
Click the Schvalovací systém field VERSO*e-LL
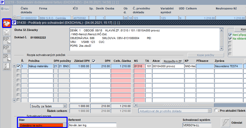coord(197,125)
